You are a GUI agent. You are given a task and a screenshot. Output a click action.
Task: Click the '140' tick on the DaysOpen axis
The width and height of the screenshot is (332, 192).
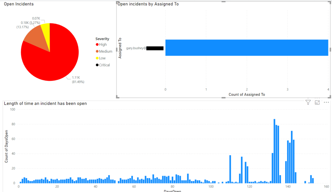coord(288,186)
